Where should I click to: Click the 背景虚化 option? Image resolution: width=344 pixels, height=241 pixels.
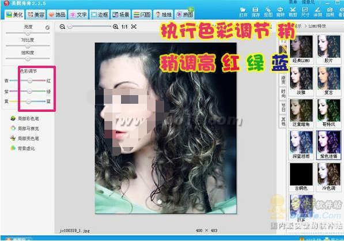22,148
